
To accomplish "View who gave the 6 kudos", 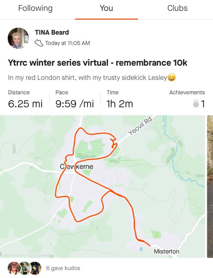I will [63, 268].
